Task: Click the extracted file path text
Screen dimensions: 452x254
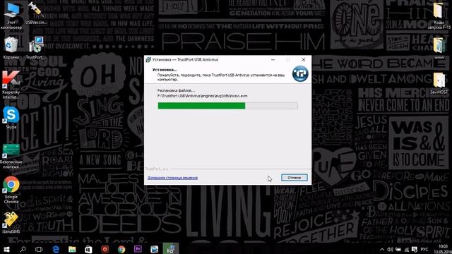Action: (203, 96)
